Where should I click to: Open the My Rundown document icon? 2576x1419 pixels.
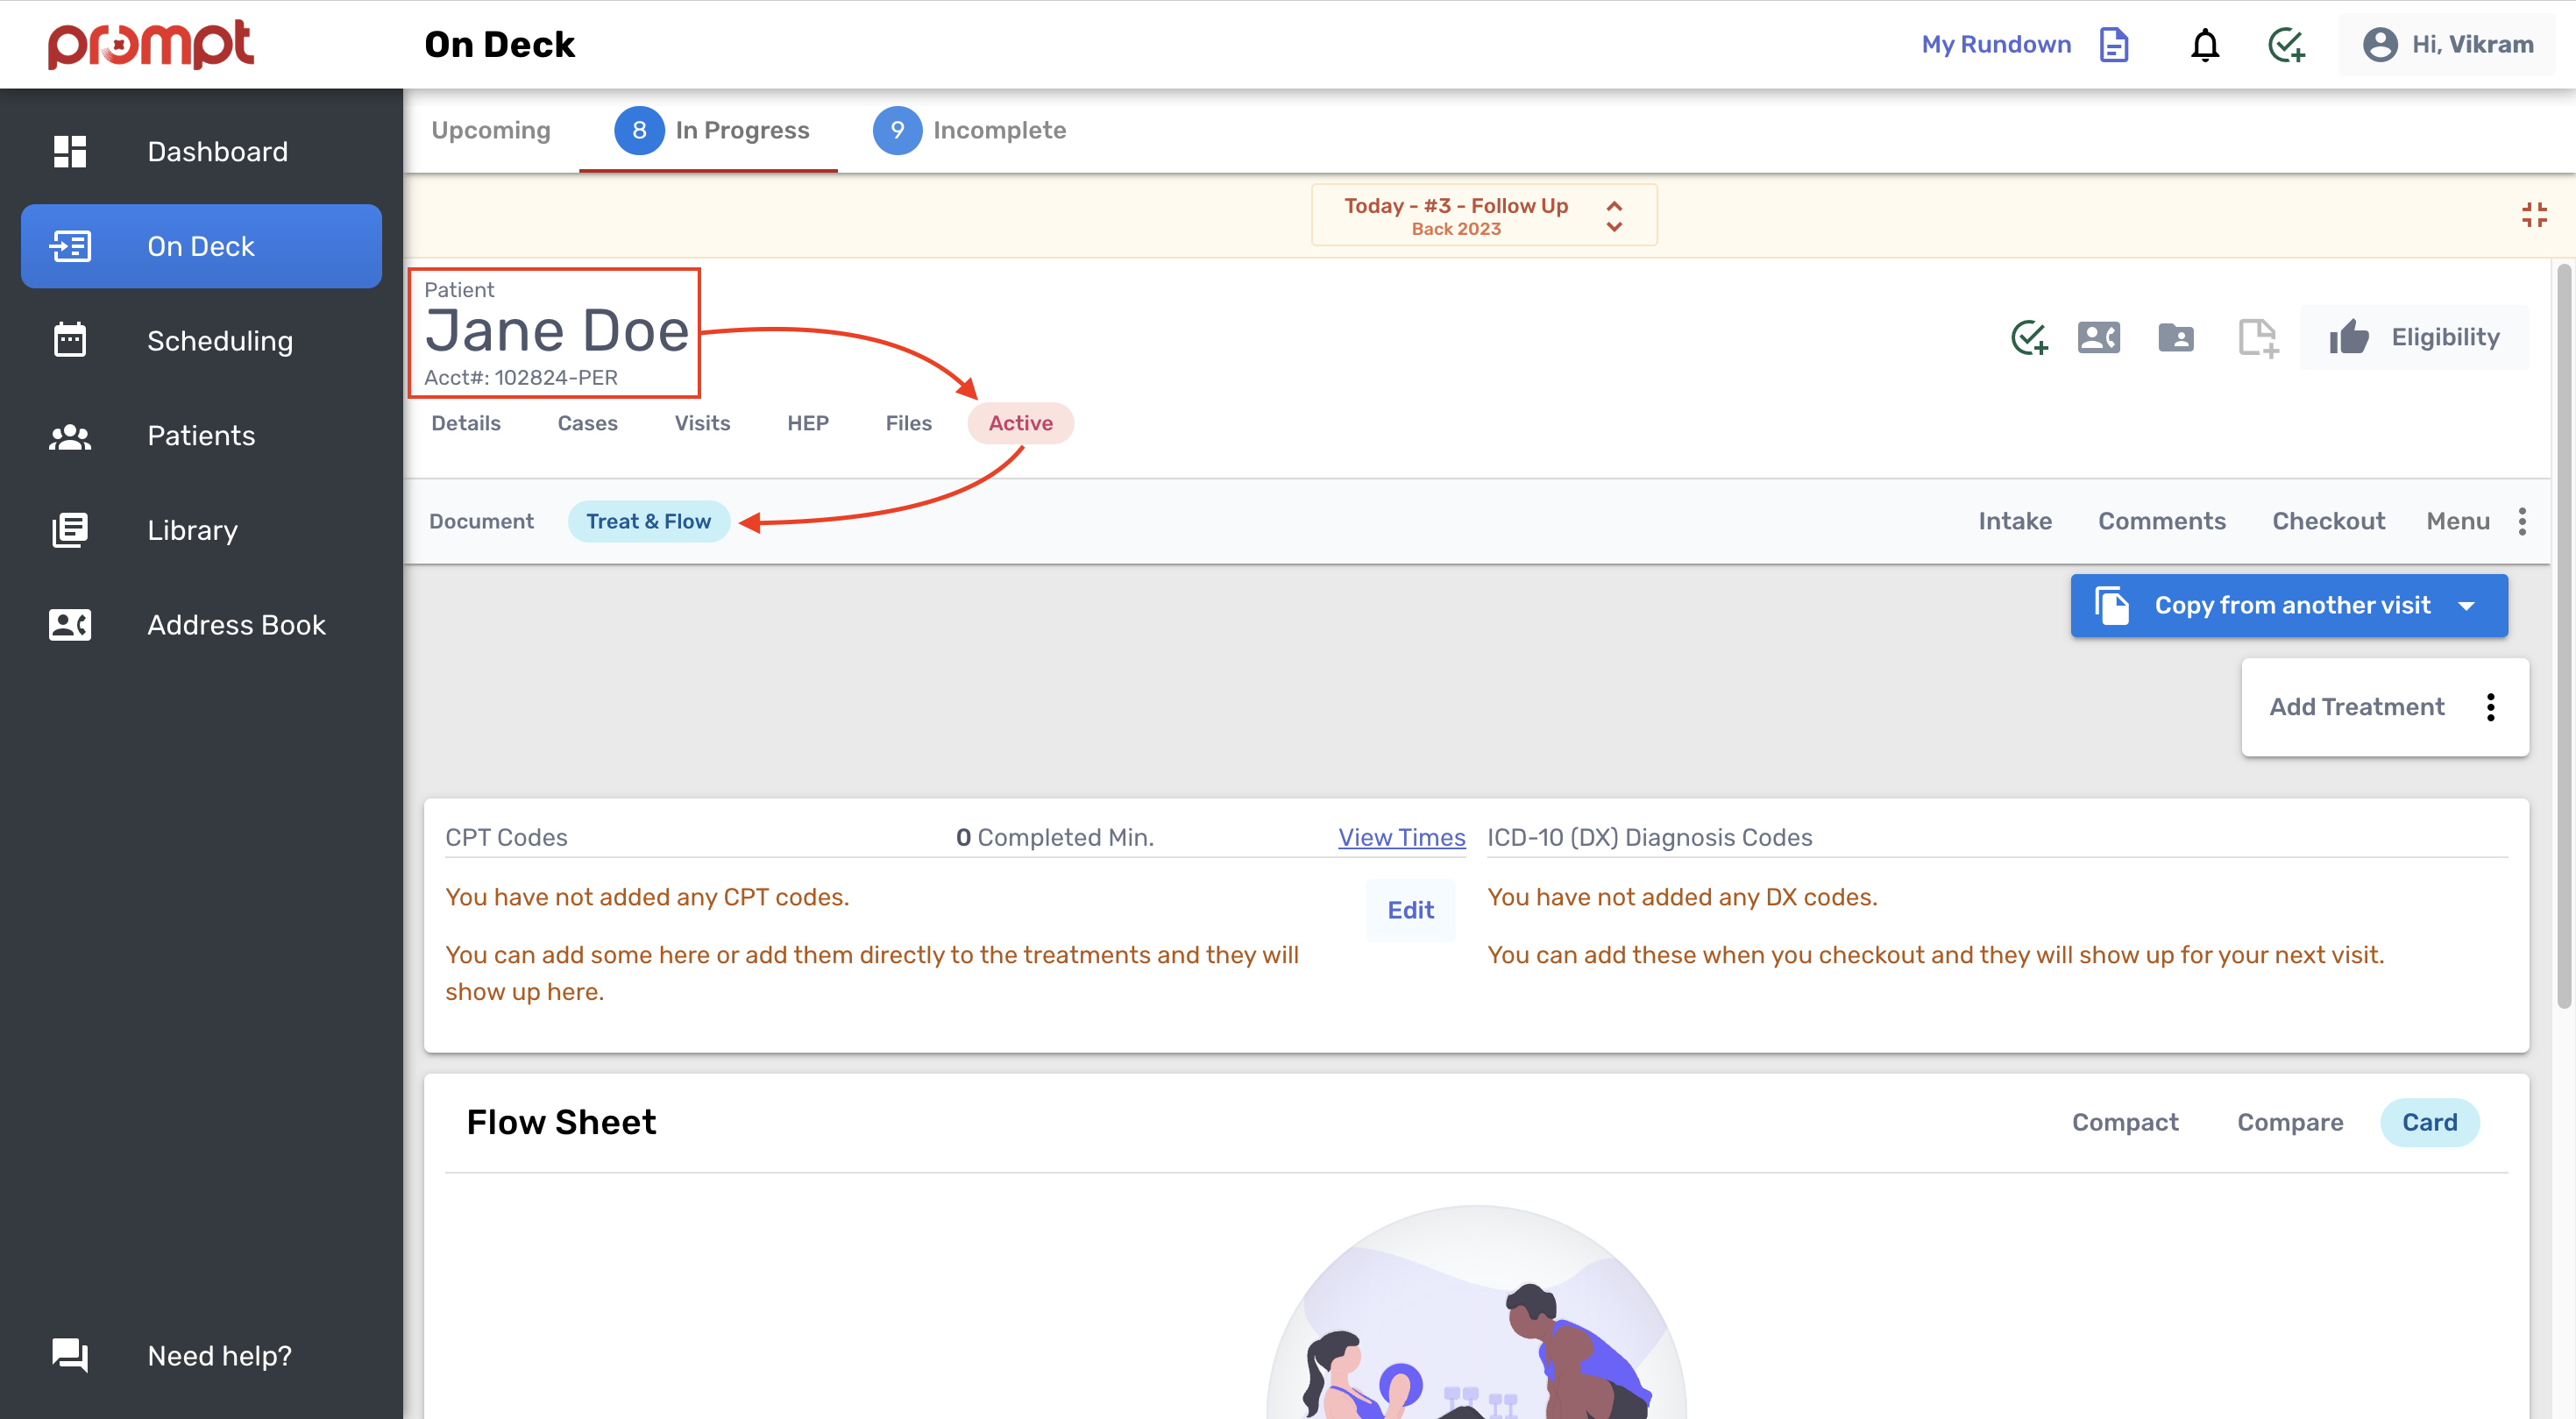pos(2114,44)
